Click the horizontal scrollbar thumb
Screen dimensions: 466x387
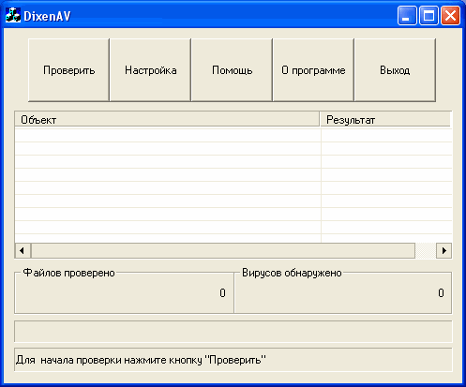(x=223, y=250)
